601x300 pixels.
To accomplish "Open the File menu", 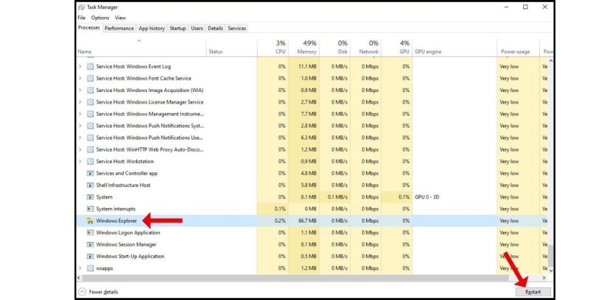I will pos(81,18).
